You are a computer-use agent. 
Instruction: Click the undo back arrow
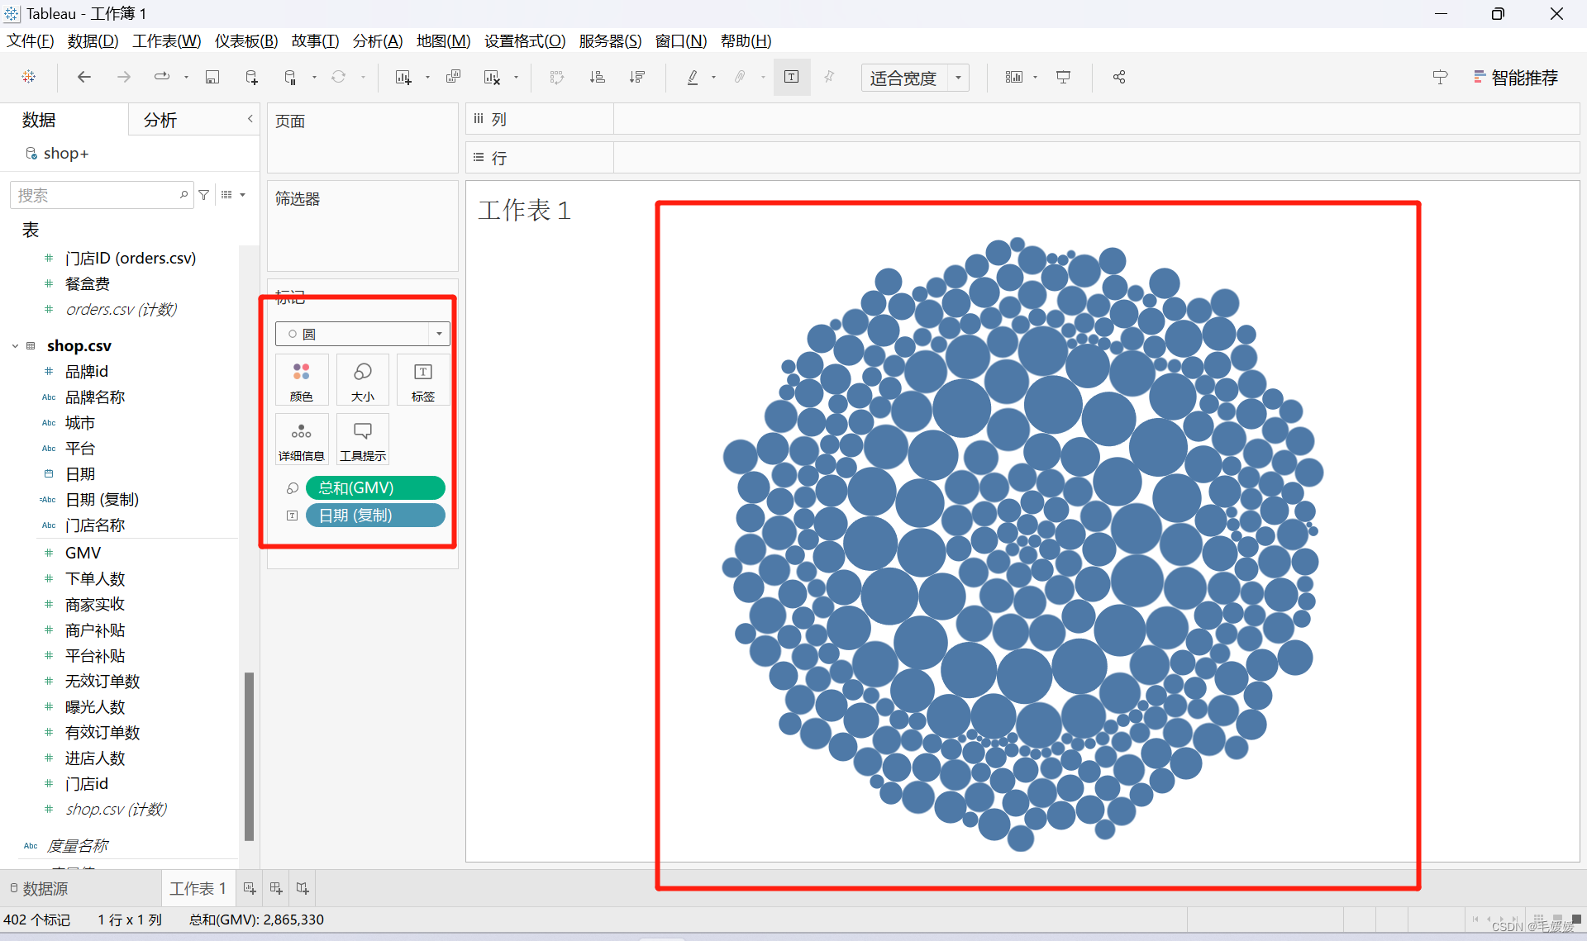83,77
